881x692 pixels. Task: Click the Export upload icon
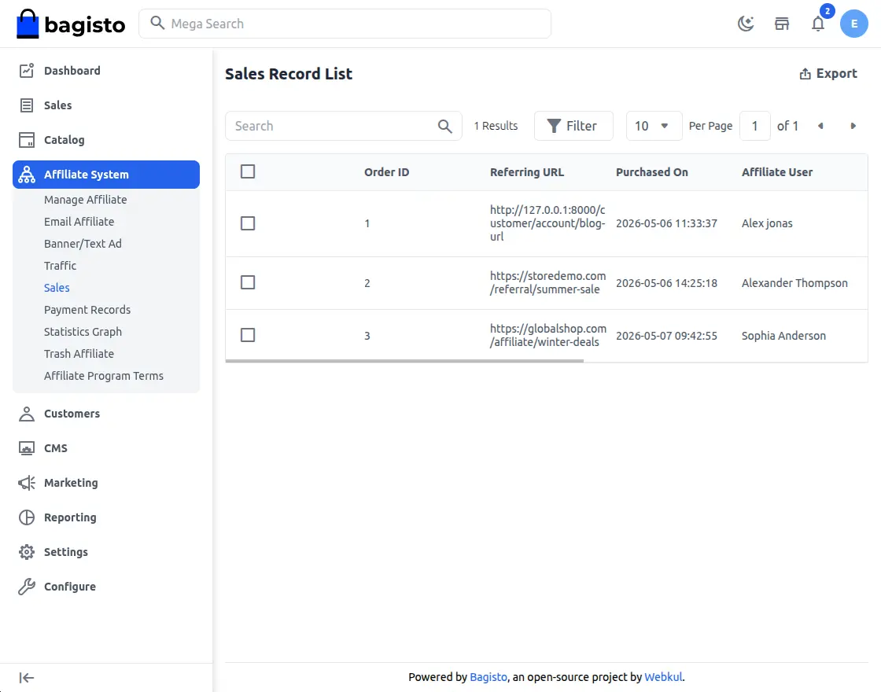[x=805, y=74]
